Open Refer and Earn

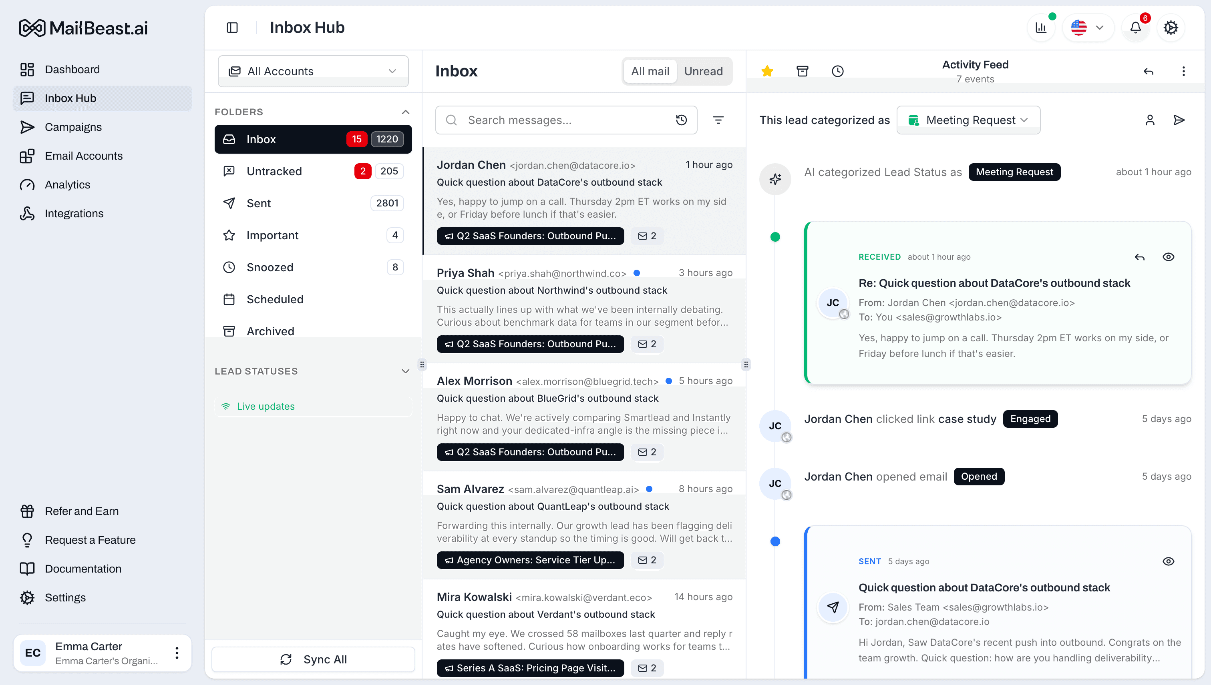coord(81,511)
